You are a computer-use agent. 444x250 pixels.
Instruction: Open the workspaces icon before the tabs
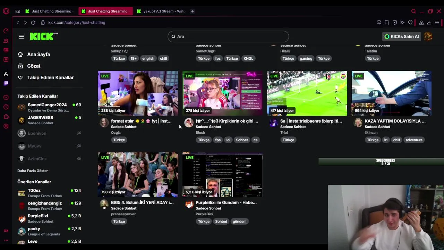point(18,11)
